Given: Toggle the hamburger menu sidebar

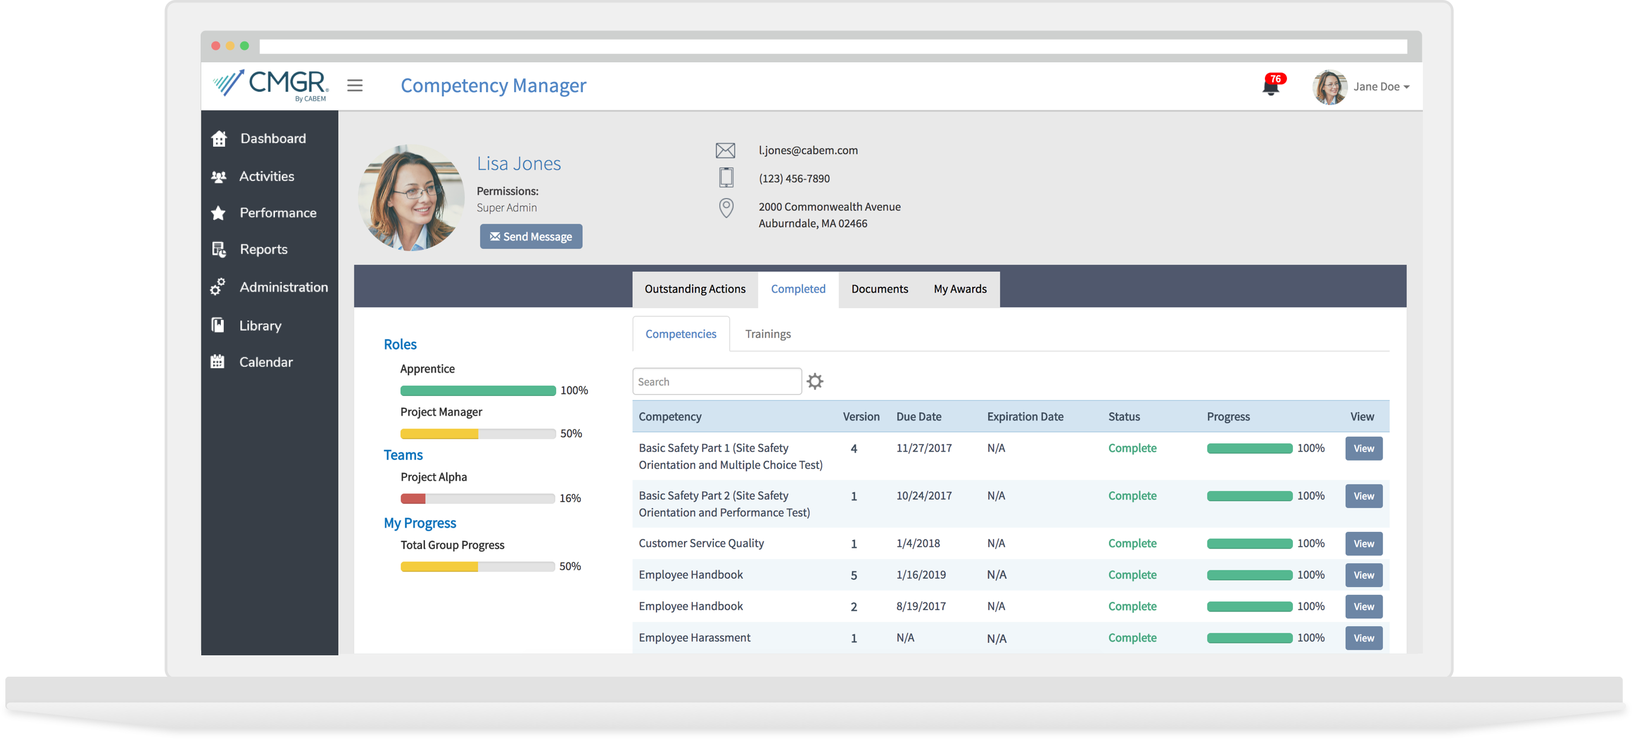Looking at the screenshot, I should coord(355,85).
